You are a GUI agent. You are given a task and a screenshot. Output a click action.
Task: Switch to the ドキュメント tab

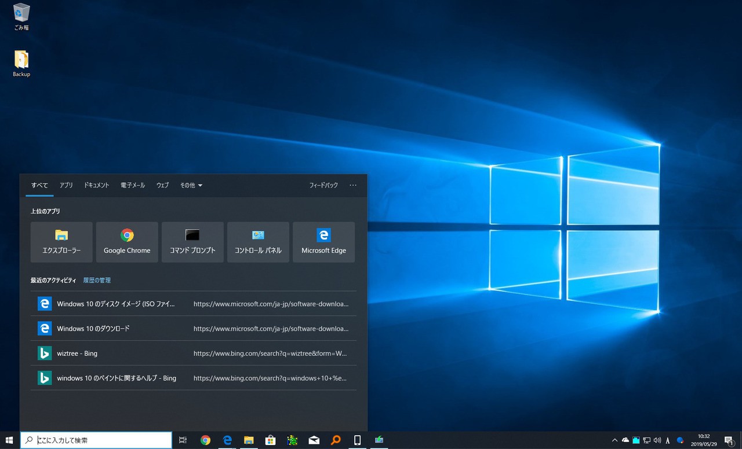[96, 185]
